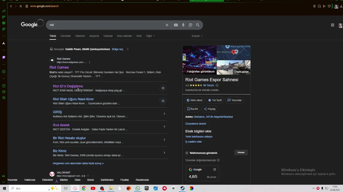Switch to the Alışveriş tab
Screen dimensions: 343x192
click(x=94, y=36)
